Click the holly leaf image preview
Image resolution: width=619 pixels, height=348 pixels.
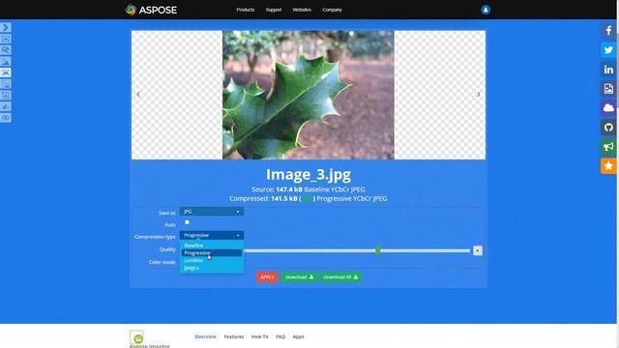coord(309,95)
